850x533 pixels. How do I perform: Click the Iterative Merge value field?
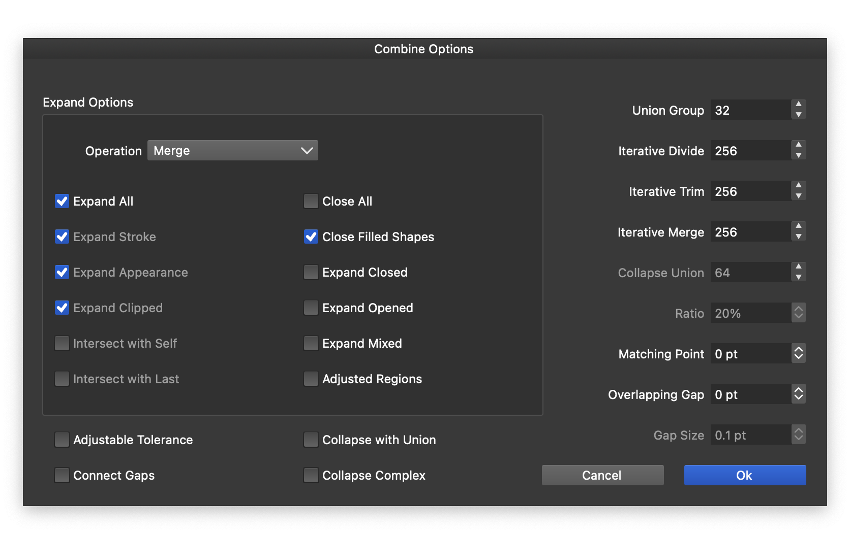point(750,232)
